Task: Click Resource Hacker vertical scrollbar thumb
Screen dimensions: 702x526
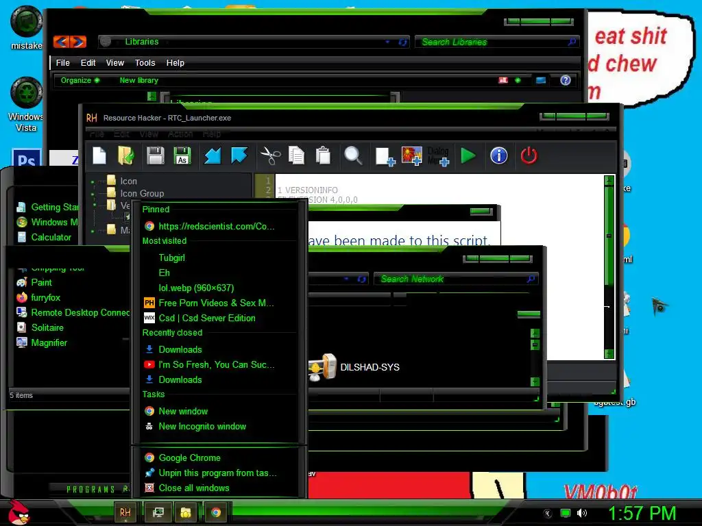Action: point(609,236)
